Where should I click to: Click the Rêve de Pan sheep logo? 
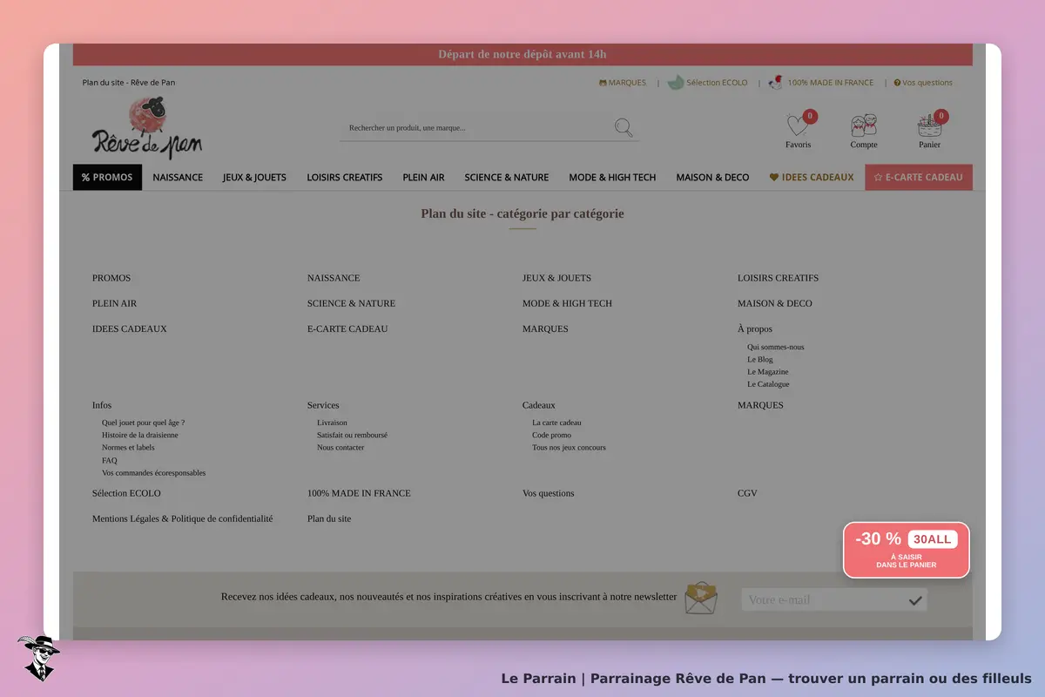tap(147, 127)
